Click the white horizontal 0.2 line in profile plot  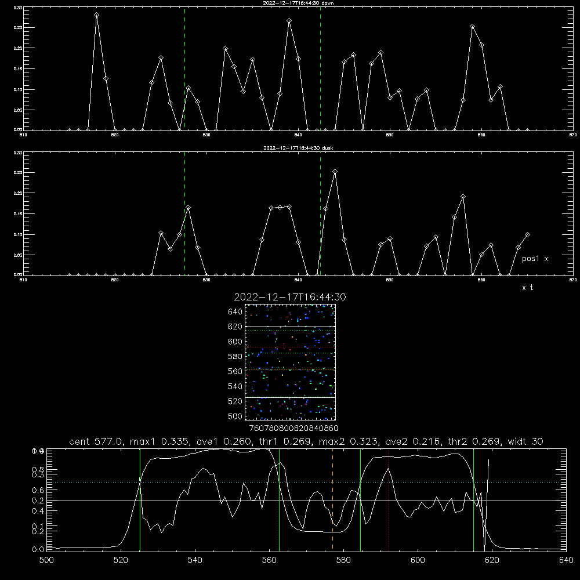coord(306,500)
